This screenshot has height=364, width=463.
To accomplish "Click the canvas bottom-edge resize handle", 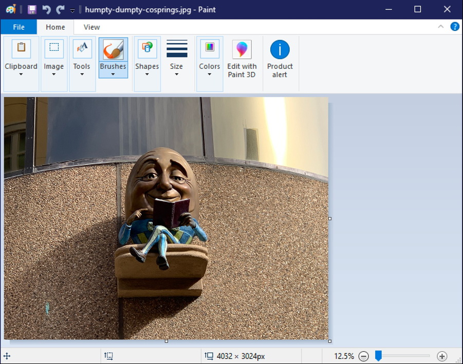I will tap(166, 341).
